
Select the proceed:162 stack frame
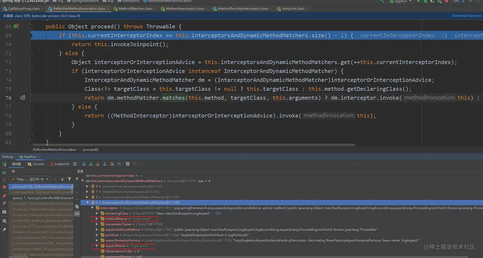[x=41, y=186]
